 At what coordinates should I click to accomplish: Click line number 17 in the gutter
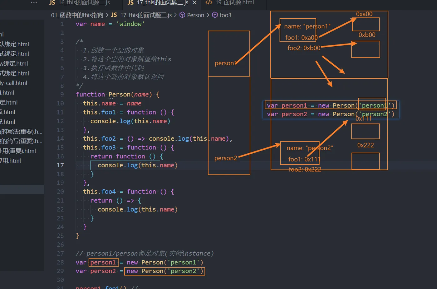[x=60, y=165]
